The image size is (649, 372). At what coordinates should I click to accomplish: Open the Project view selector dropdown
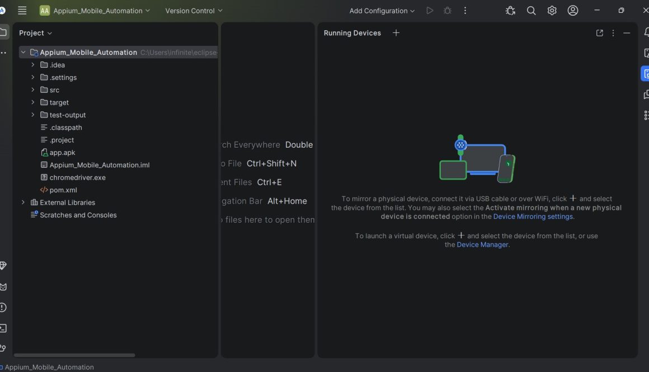[x=36, y=33]
